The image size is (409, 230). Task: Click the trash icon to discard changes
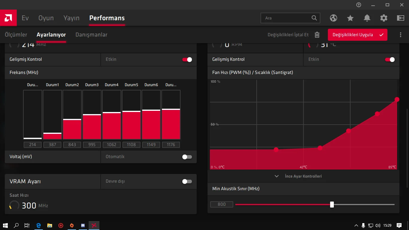coord(317,35)
